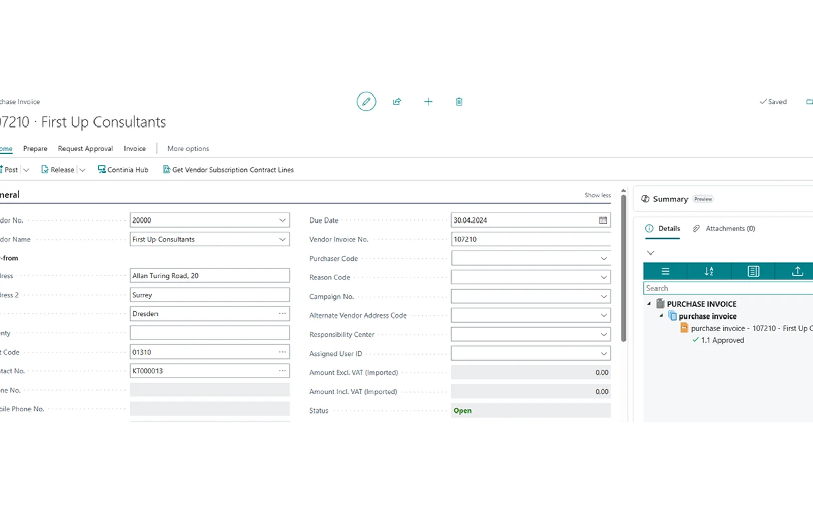Screen dimensions: 813x508
Task: Open Responsibility Center dropdown
Action: (x=604, y=335)
